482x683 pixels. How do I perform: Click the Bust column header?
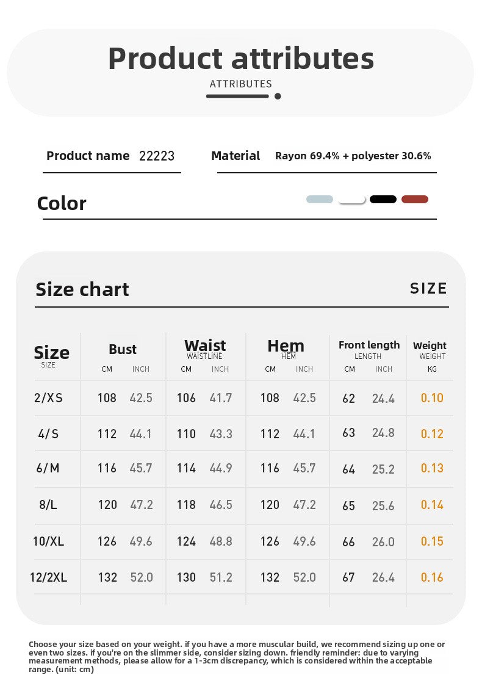[x=123, y=349]
